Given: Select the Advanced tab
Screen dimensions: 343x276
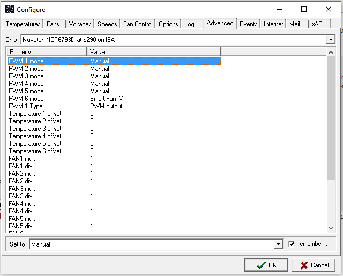Looking at the screenshot, I should [x=220, y=23].
